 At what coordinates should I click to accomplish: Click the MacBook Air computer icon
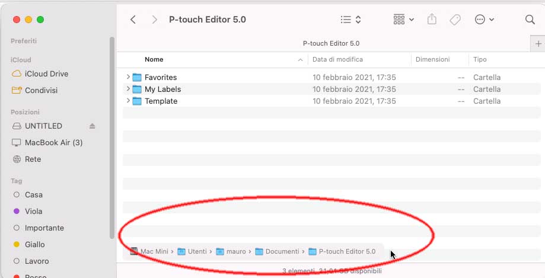[17, 142]
